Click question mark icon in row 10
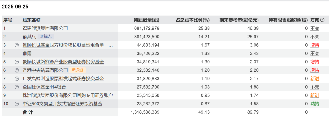Image resolution: width=329 pixels, height=116 pixels. click(x=17, y=104)
